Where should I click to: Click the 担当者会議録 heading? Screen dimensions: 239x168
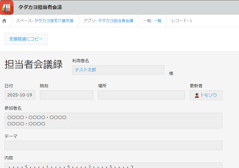coord(33,64)
